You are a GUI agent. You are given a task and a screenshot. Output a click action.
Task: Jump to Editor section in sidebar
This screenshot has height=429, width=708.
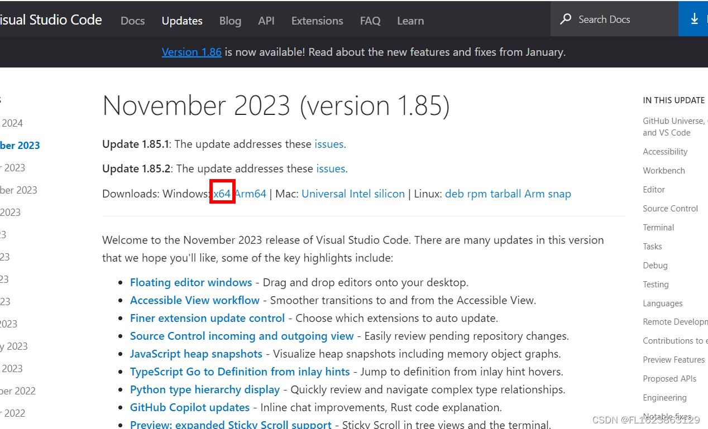654,190
